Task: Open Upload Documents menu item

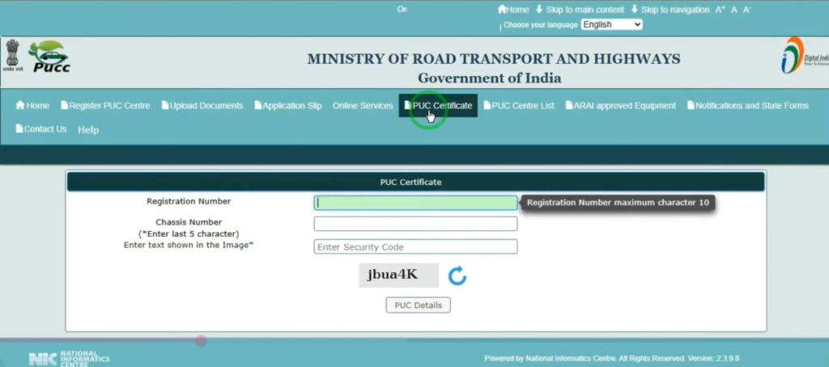Action: (x=202, y=106)
